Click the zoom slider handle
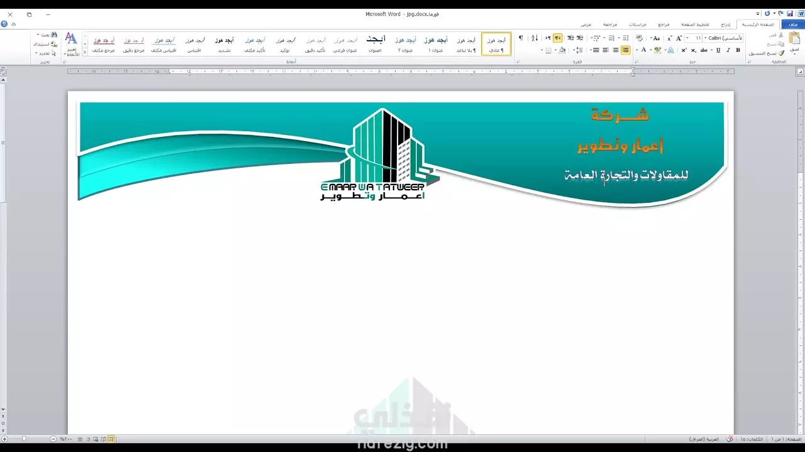This screenshot has height=452, width=805. [x=24, y=439]
